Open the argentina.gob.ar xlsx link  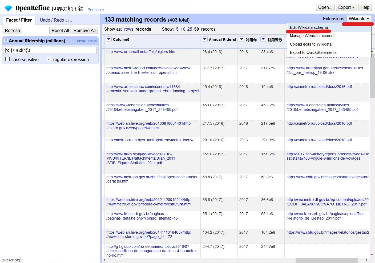click(325, 70)
